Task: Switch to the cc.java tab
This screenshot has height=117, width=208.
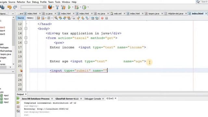Action: [x=49, y=14]
